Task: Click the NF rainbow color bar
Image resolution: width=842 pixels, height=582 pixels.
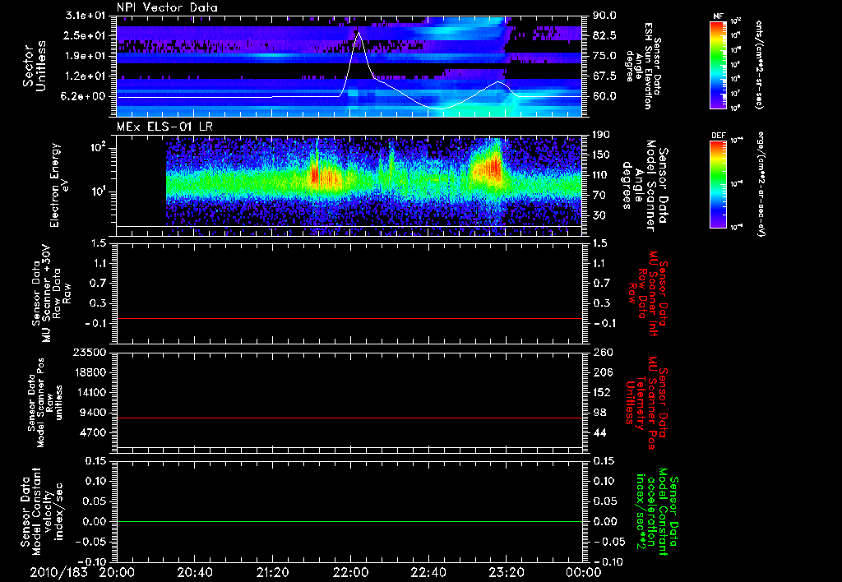Action: pos(718,65)
